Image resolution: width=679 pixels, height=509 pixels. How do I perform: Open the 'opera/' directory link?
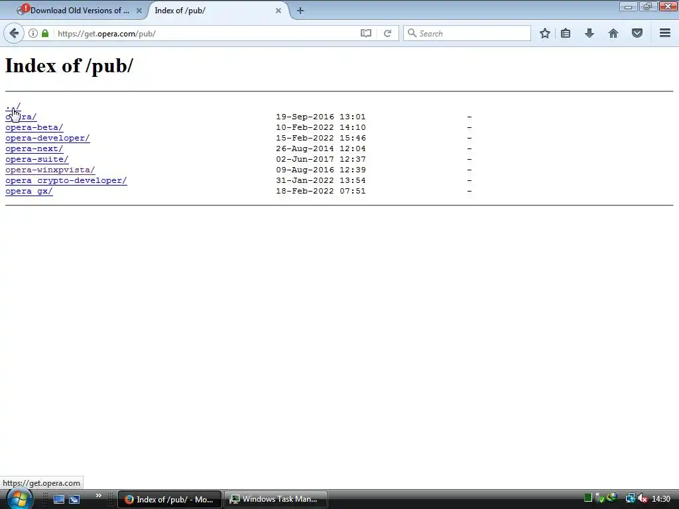(21, 117)
